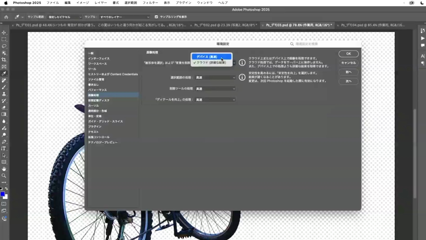Image resolution: width=426 pixels, height=240 pixels.
Task: Click the Home icon in options bar
Action: (6, 17)
